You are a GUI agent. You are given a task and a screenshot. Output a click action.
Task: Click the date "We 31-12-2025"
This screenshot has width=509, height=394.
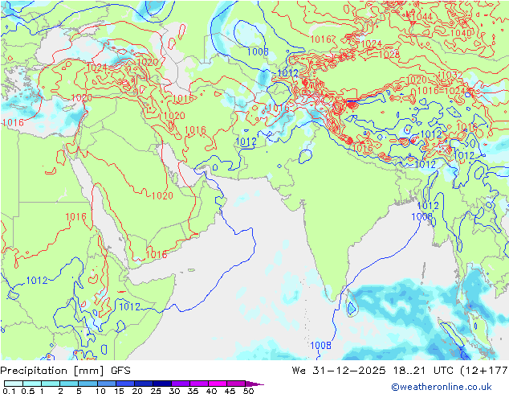[339, 371]
